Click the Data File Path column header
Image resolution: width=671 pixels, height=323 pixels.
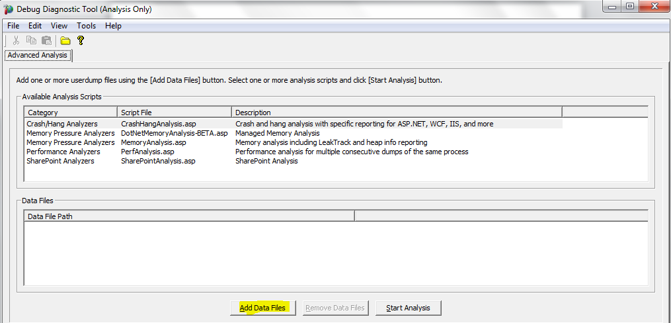[x=189, y=216]
